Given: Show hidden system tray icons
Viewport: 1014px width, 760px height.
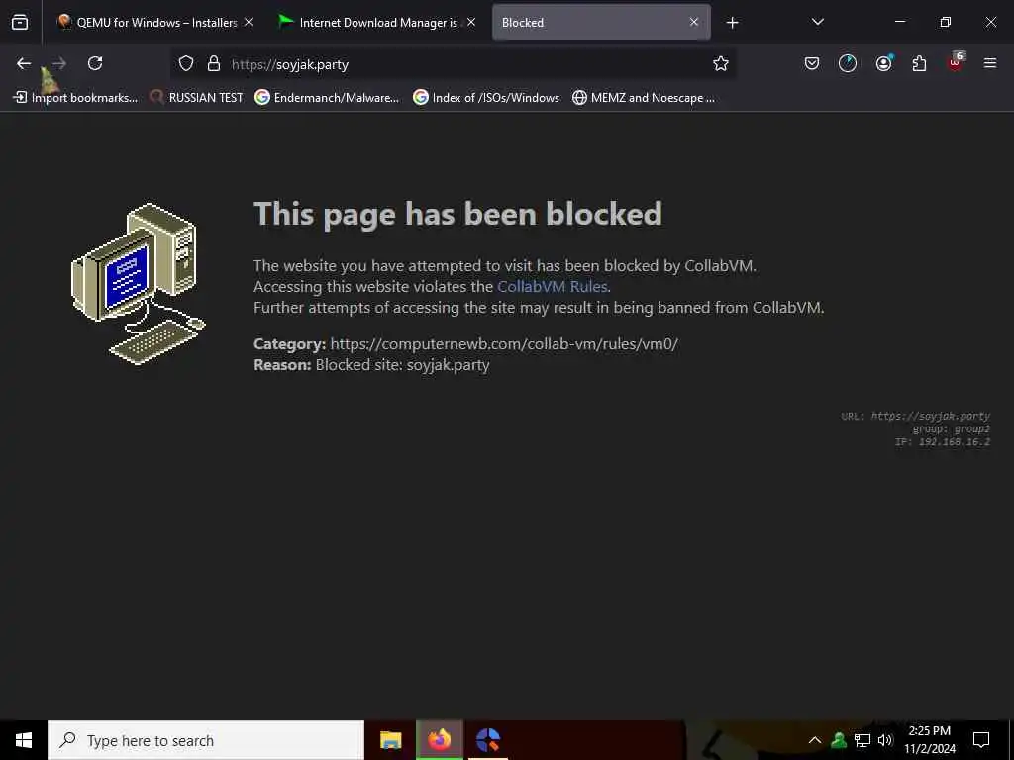Looking at the screenshot, I should (x=815, y=740).
